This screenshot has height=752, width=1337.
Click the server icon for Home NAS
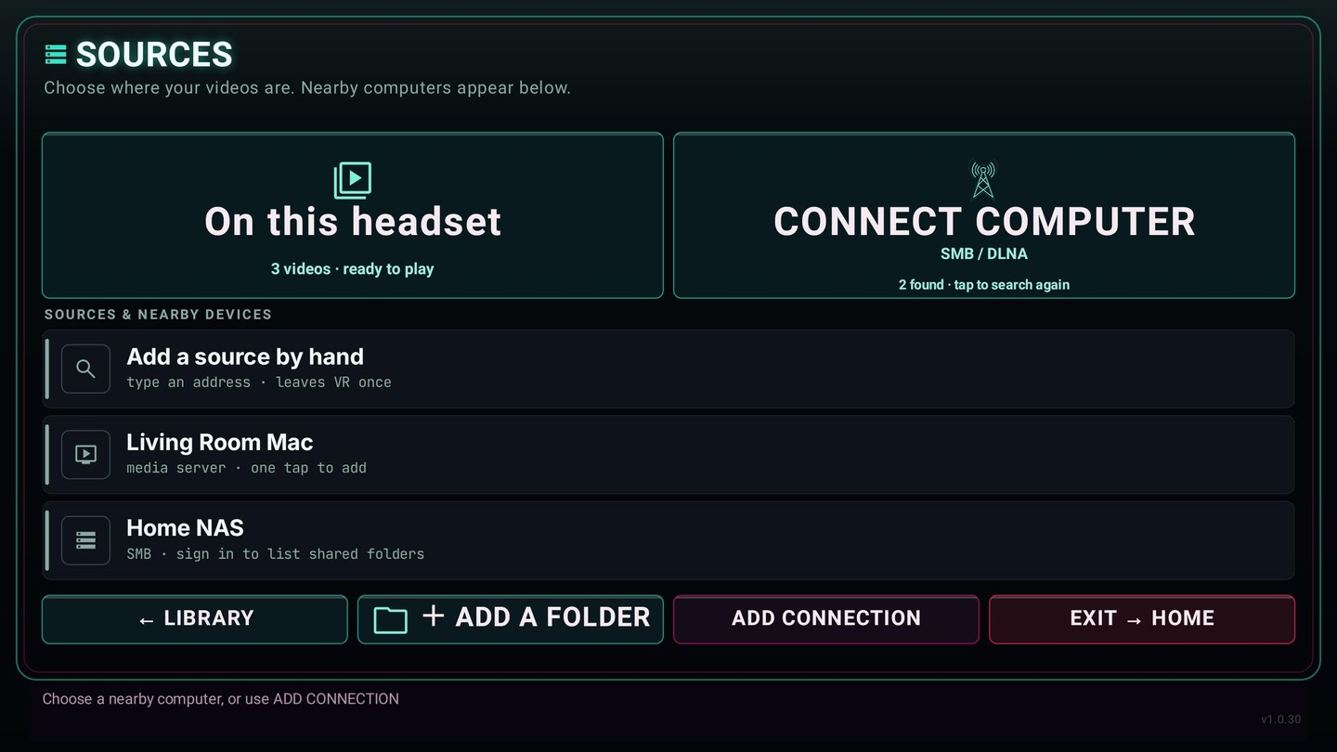[85, 539]
